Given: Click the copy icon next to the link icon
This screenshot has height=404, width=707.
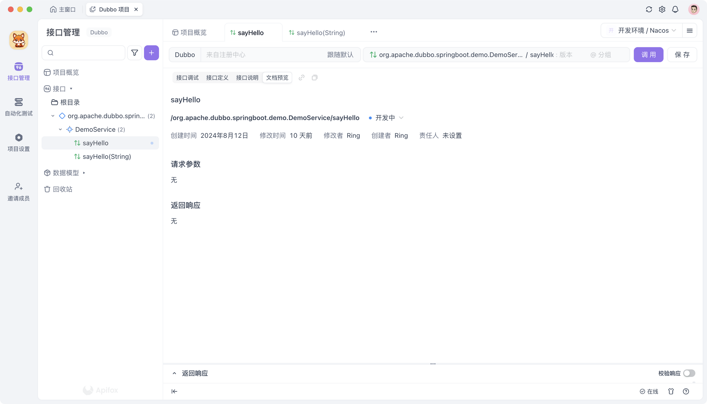Looking at the screenshot, I should [x=314, y=77].
